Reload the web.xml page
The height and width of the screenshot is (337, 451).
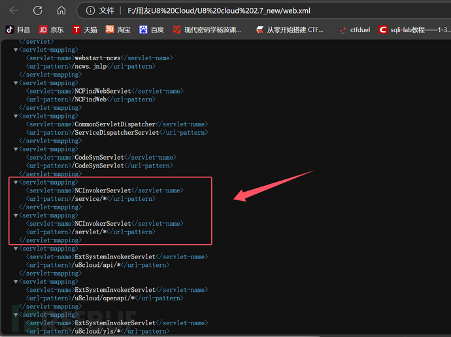point(38,10)
